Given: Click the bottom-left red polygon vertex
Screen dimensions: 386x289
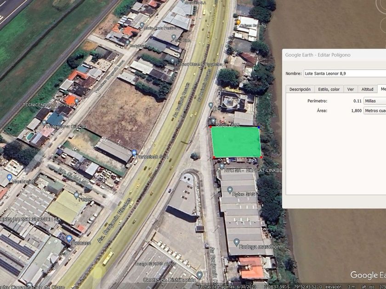Looking at the screenshot, I should pos(214,157).
